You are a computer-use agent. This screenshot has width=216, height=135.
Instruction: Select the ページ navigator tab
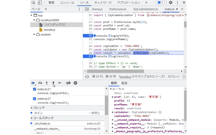tap(36, 9)
